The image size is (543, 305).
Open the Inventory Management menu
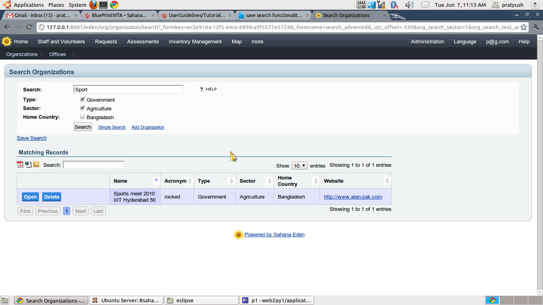195,42
